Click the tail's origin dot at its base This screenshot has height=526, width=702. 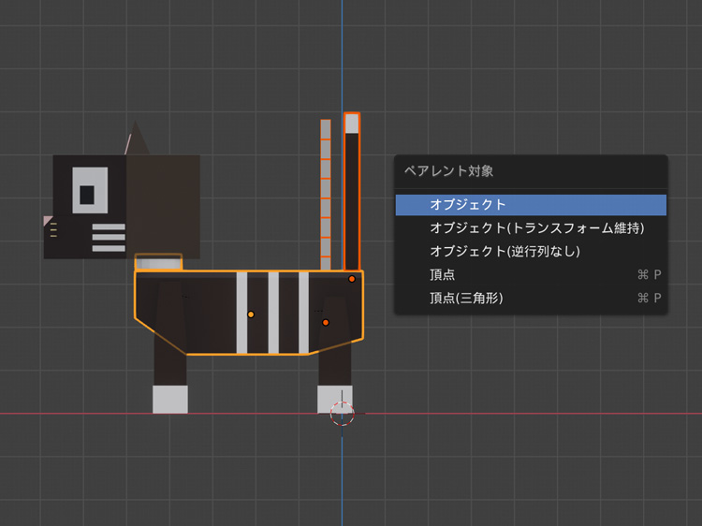coord(352,279)
